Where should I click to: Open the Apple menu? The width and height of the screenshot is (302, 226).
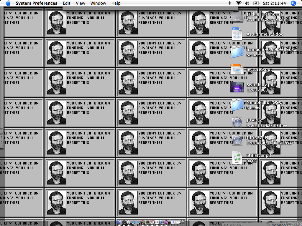(x=8, y=3)
